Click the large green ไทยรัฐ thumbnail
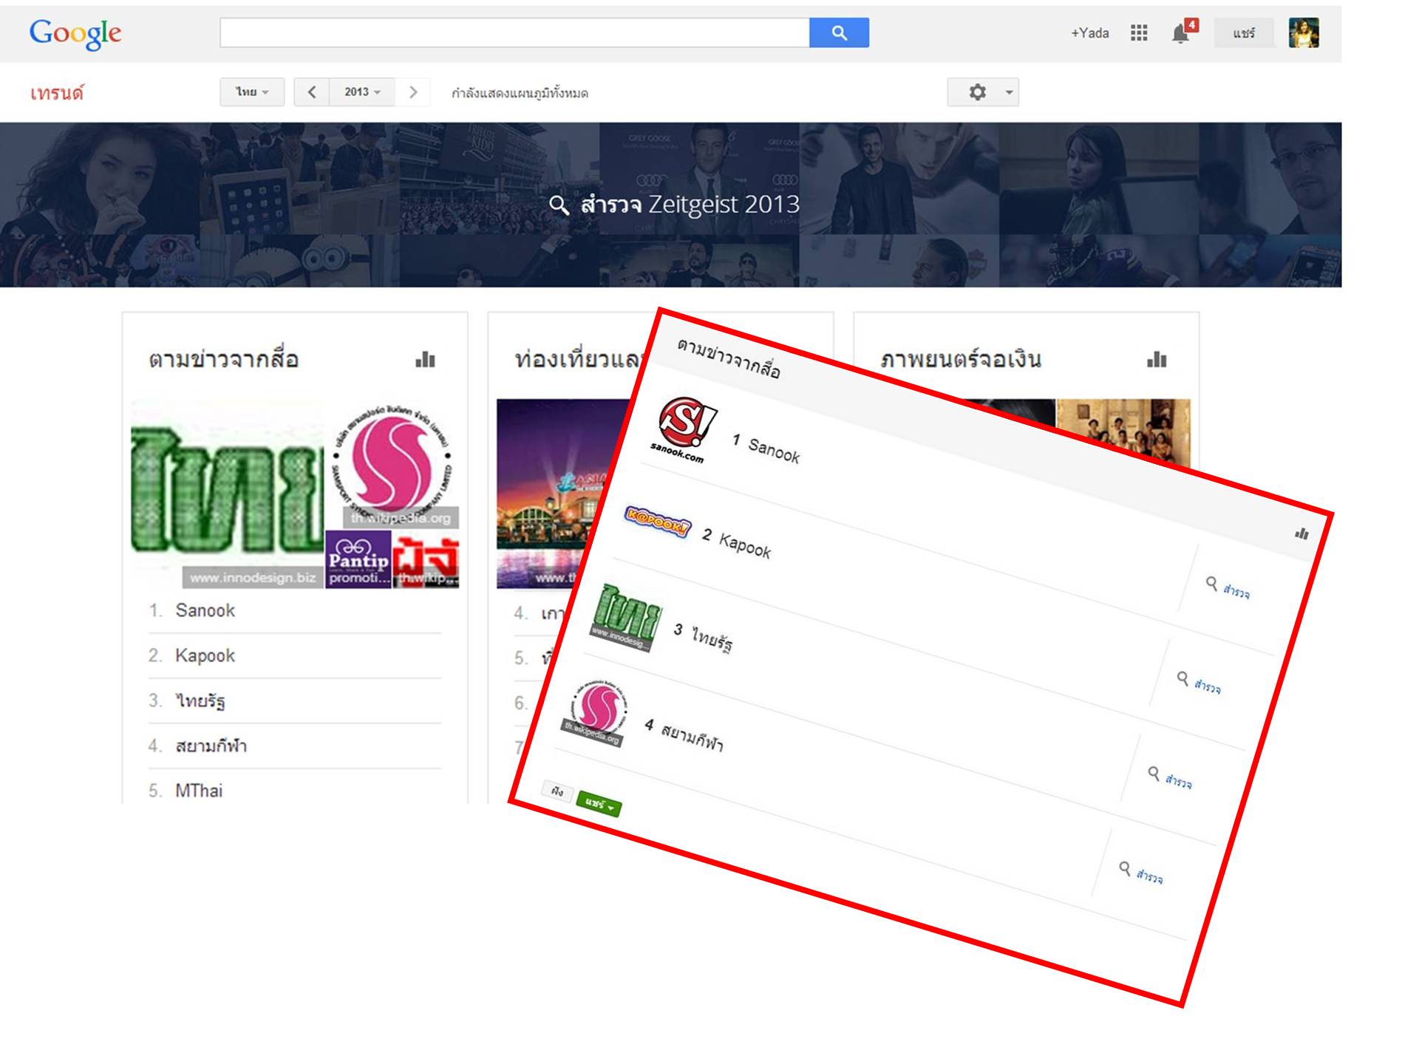Image resolution: width=1419 pixels, height=1064 pixels. point(227,494)
